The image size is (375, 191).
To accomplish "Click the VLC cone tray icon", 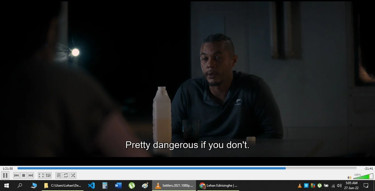I will coord(300,186).
